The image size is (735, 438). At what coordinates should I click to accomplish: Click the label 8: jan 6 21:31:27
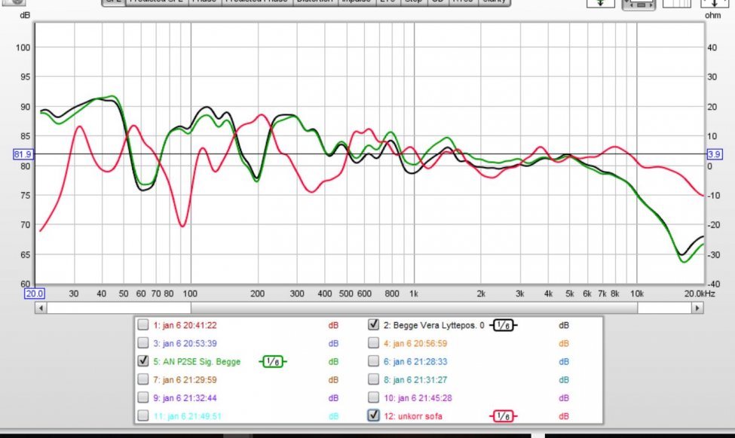(x=415, y=380)
